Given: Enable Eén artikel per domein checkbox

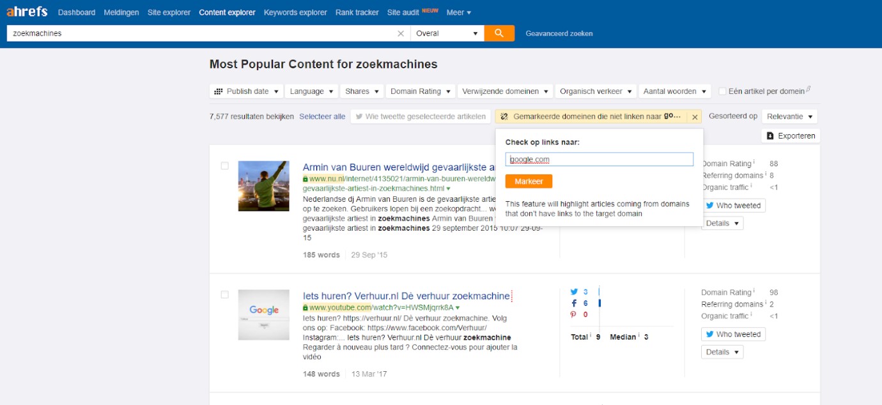Looking at the screenshot, I should (722, 91).
